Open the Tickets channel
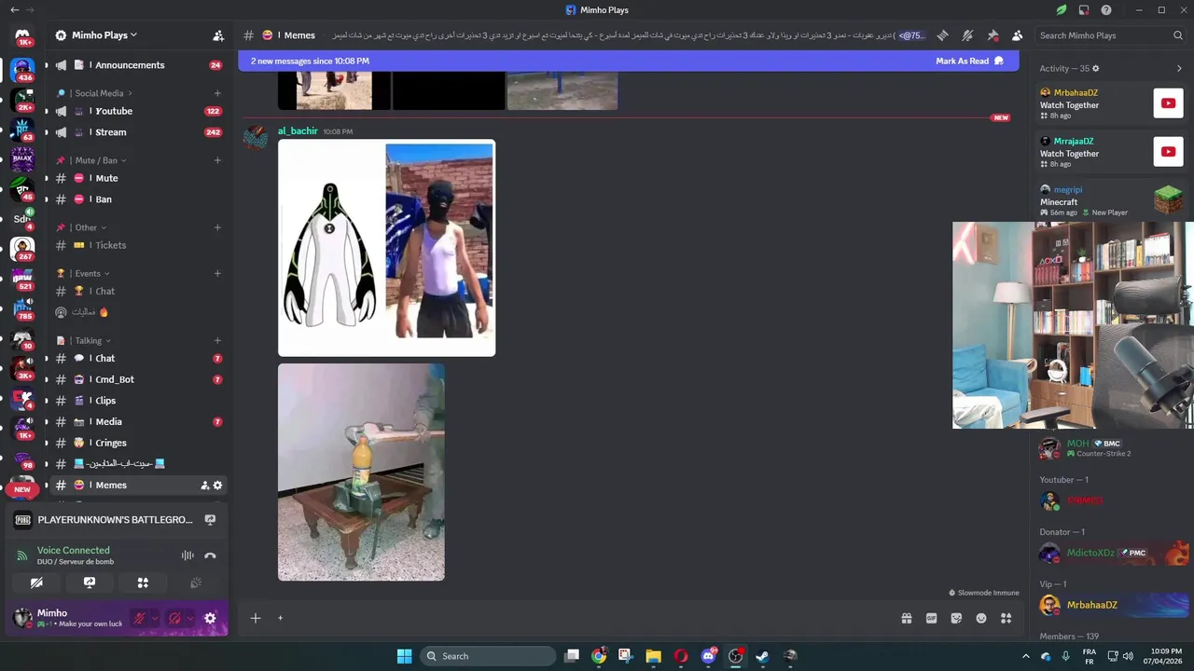 pos(137,245)
